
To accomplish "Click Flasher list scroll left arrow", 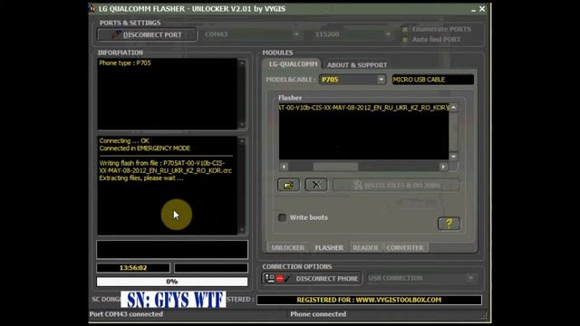I will tap(284, 167).
